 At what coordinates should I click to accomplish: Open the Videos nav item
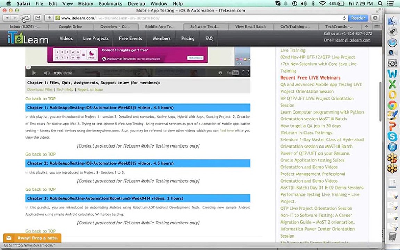coord(66,39)
